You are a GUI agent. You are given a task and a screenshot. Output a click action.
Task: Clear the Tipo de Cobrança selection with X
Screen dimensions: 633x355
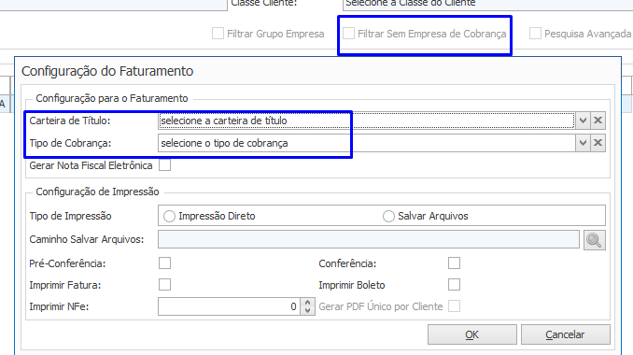click(598, 143)
